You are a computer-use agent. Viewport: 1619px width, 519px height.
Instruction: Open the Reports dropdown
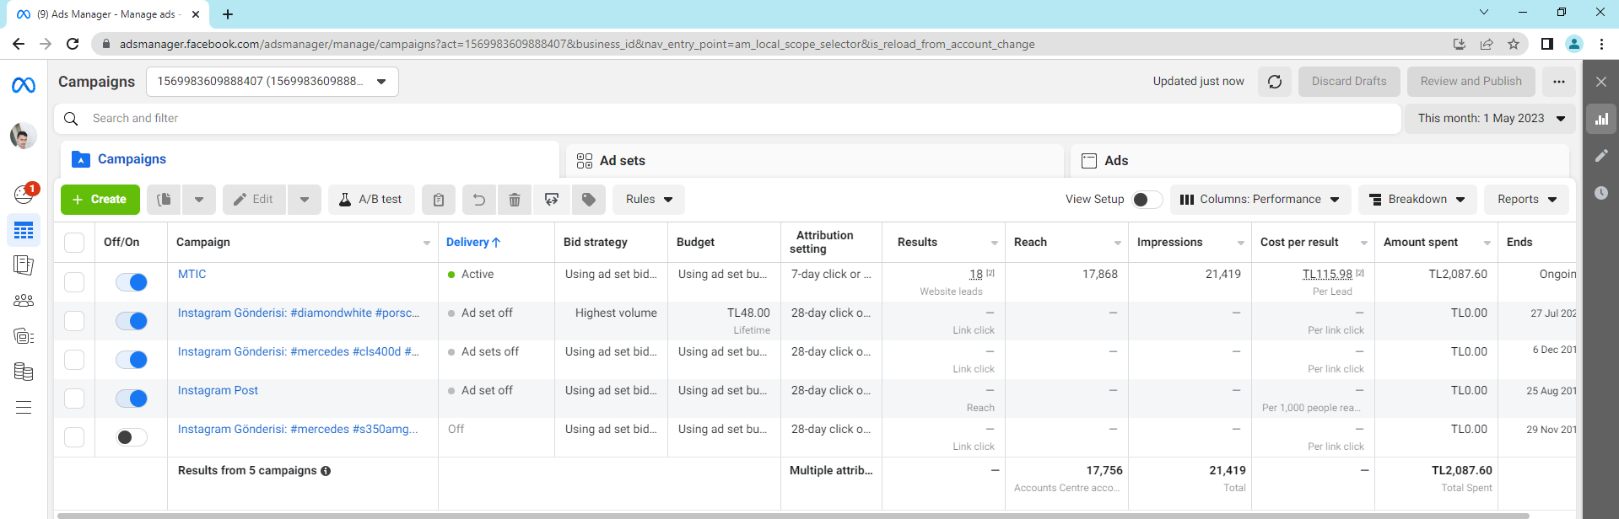(1526, 200)
